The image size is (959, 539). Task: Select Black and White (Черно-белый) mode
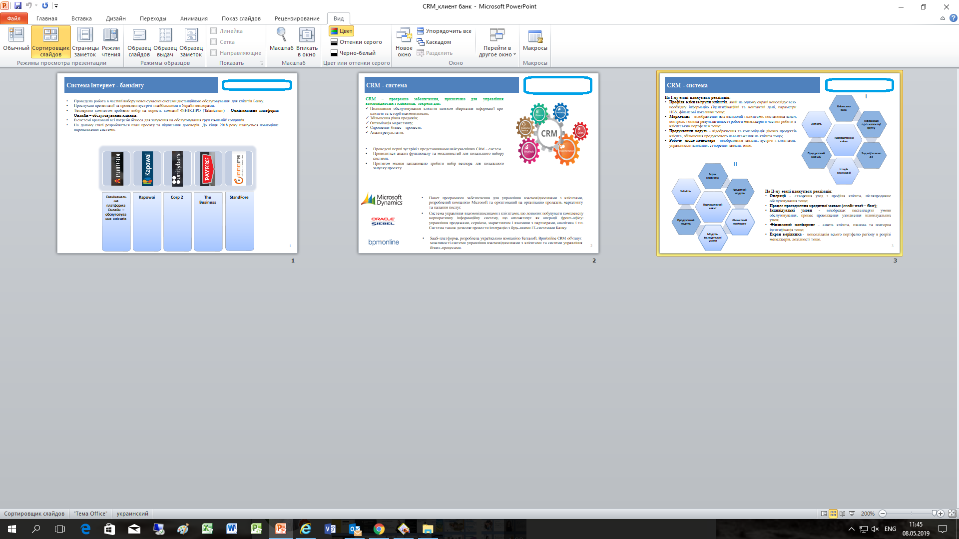pos(353,53)
